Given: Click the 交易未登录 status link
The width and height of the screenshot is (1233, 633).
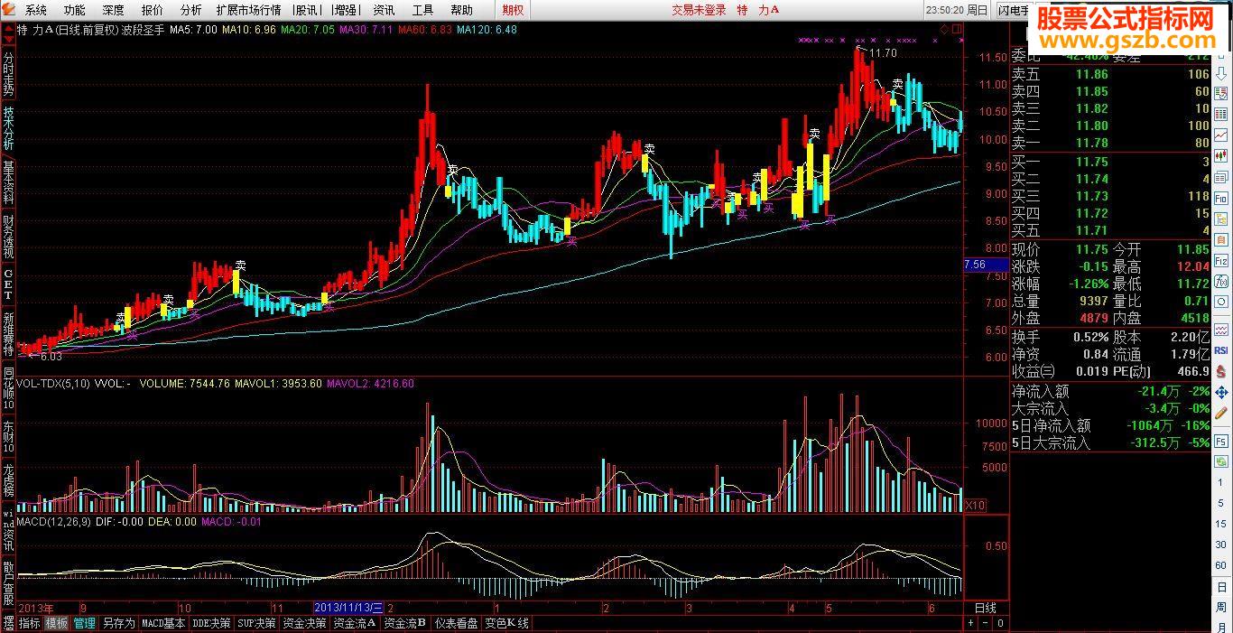Looking at the screenshot, I should (699, 10).
